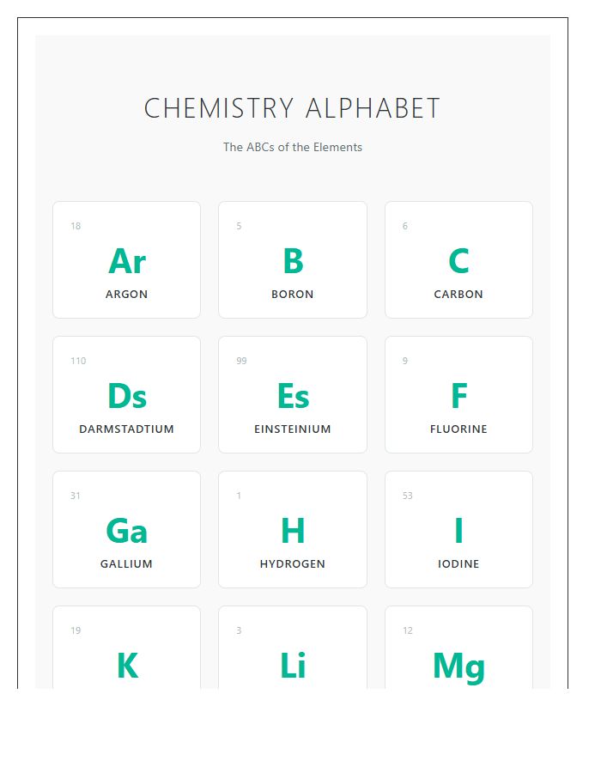601x773 pixels.
Task: Click the ARGON name label
Action: [126, 295]
